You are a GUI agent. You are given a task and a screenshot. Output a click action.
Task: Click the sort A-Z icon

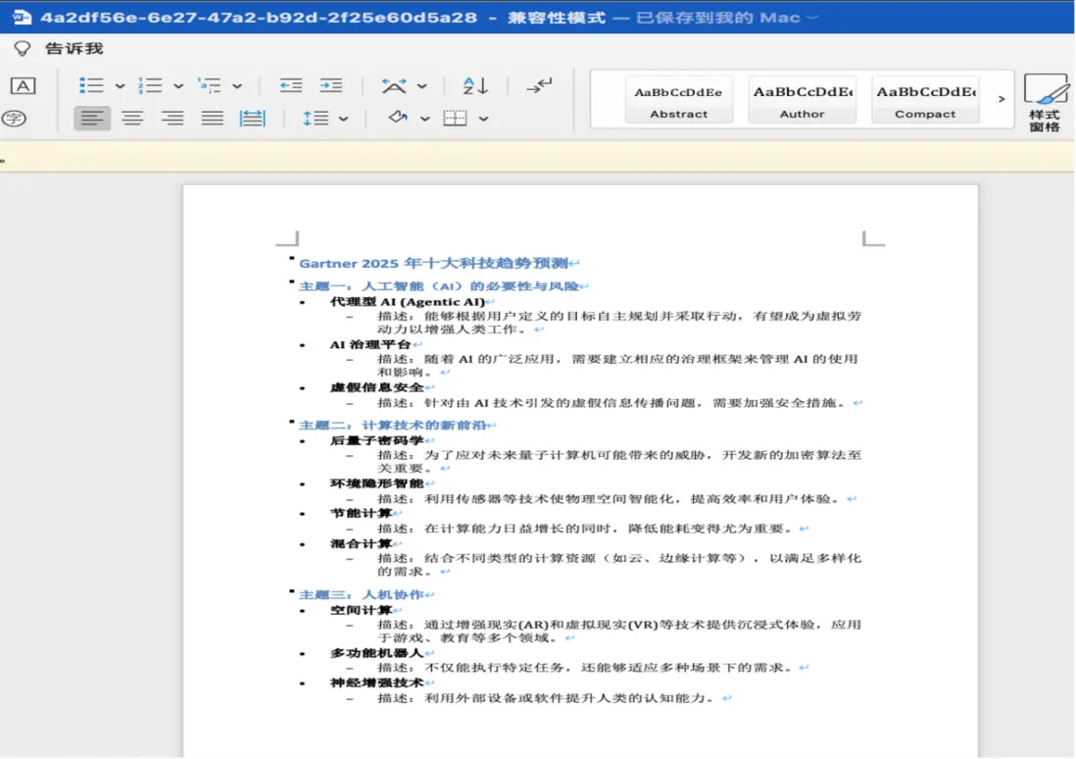coord(475,85)
